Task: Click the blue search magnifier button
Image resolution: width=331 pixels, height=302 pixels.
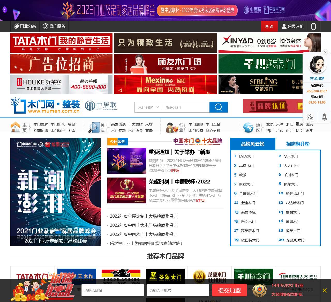Action: click(219, 107)
